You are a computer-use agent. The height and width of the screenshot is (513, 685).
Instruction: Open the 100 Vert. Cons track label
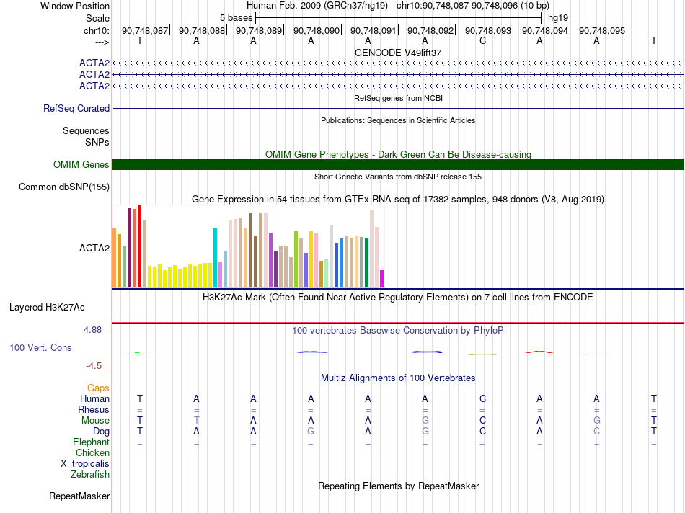pos(40,347)
